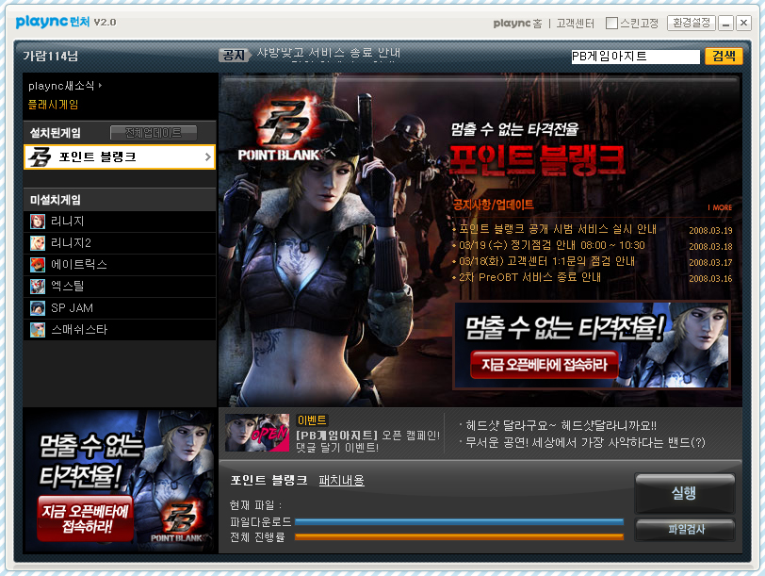Open notice 포인트 블랭크 공개 시범 서비스 실시 안내
This screenshot has width=765, height=576.
click(558, 229)
